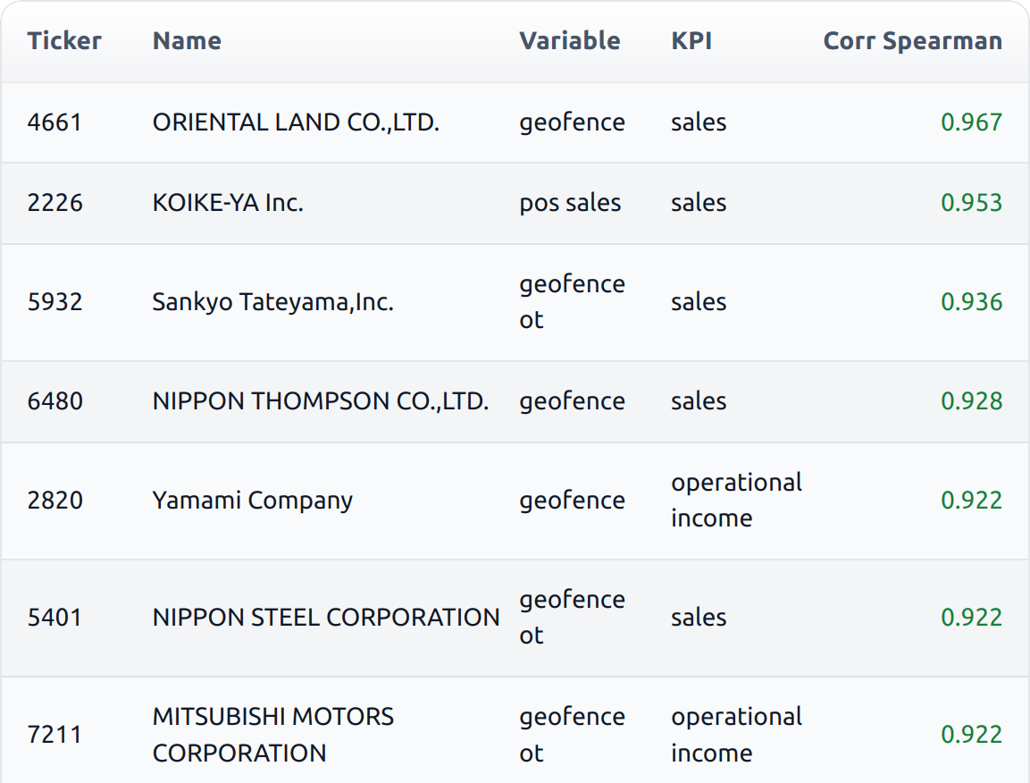This screenshot has width=1030, height=783.
Task: Sort the table by Ticker header
Action: click(64, 40)
